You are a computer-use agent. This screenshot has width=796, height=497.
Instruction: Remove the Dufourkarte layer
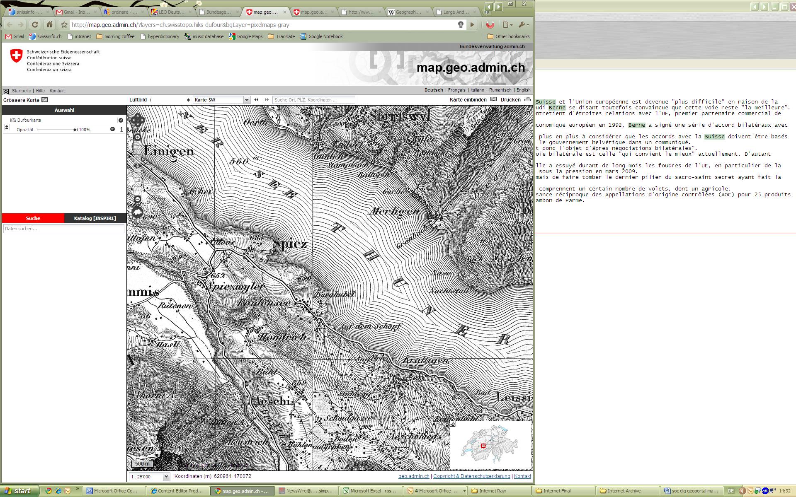[x=121, y=120]
